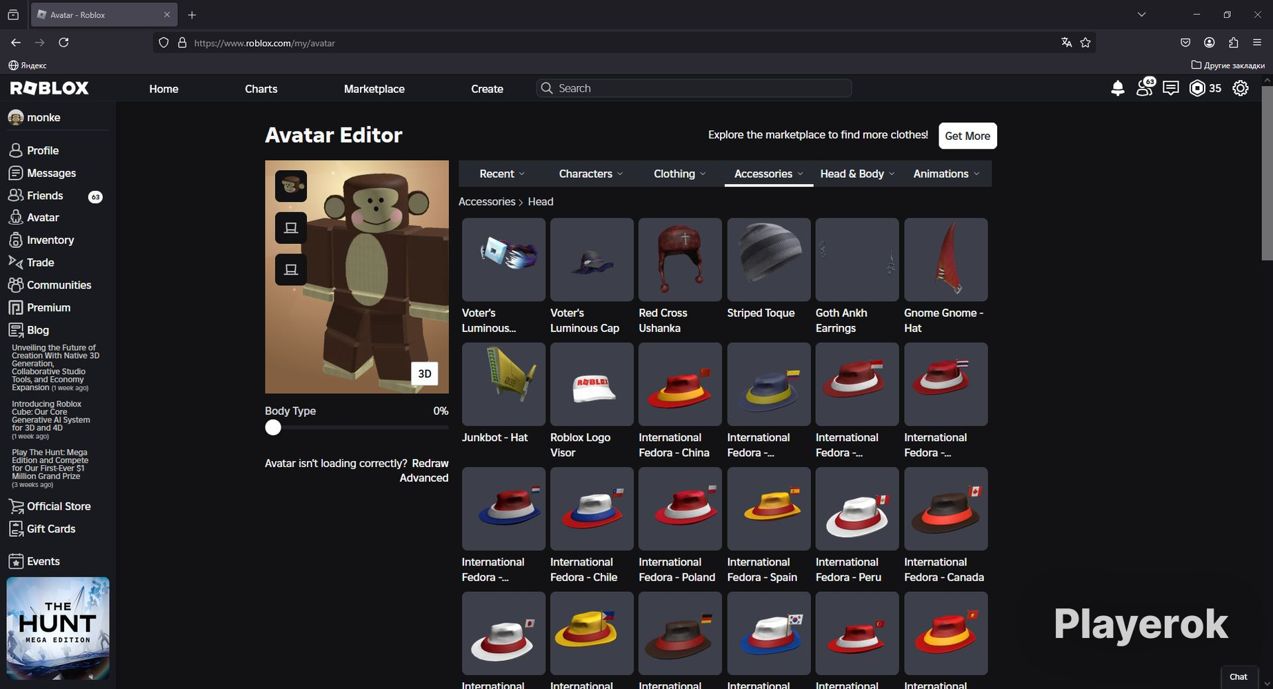Expand the Characters dropdown
Viewport: 1273px width, 689px height.
pos(591,174)
